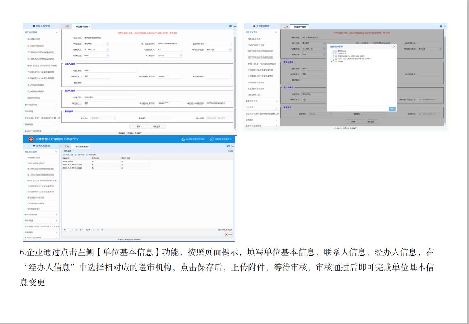Click the 统一社会信用代码 input in the form screenshot
Viewport: 469px width, 324px height.
(x=169, y=44)
